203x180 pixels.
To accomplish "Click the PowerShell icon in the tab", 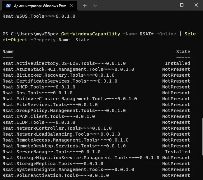I will pyautogui.click(x=8, y=6).
